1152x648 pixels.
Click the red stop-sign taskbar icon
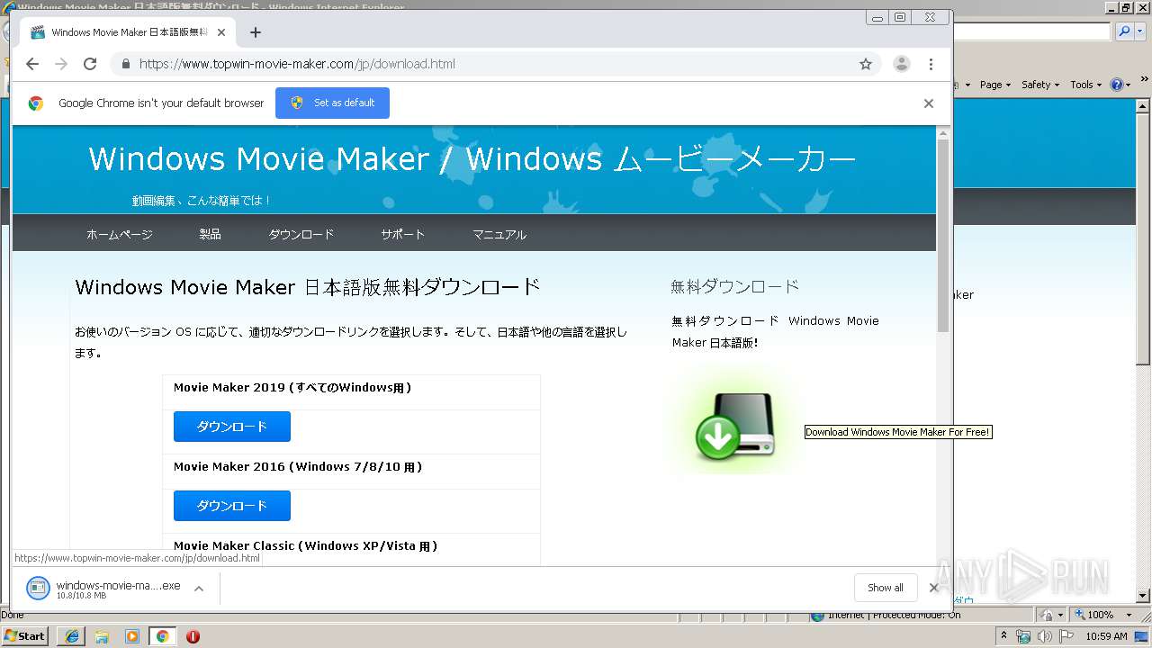pyautogui.click(x=193, y=636)
